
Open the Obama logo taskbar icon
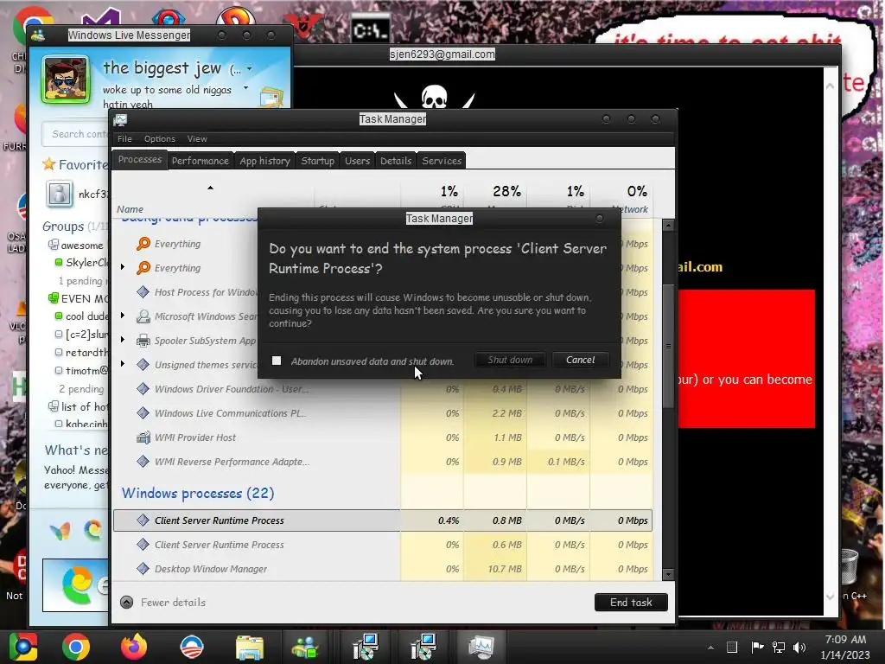point(191,647)
